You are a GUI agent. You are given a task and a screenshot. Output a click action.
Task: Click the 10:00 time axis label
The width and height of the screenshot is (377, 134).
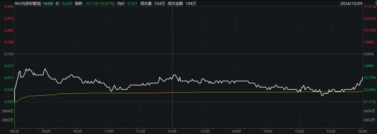click(x=45, y=131)
